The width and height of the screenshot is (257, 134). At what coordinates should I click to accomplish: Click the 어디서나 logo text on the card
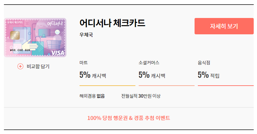55,24
